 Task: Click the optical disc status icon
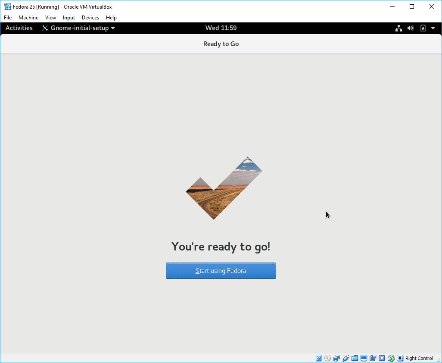pyautogui.click(x=327, y=358)
